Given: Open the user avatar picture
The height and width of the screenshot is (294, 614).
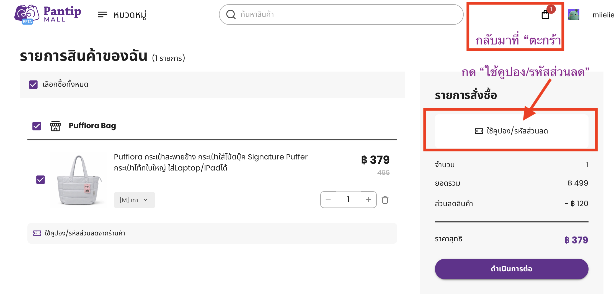Looking at the screenshot, I should click(x=574, y=15).
